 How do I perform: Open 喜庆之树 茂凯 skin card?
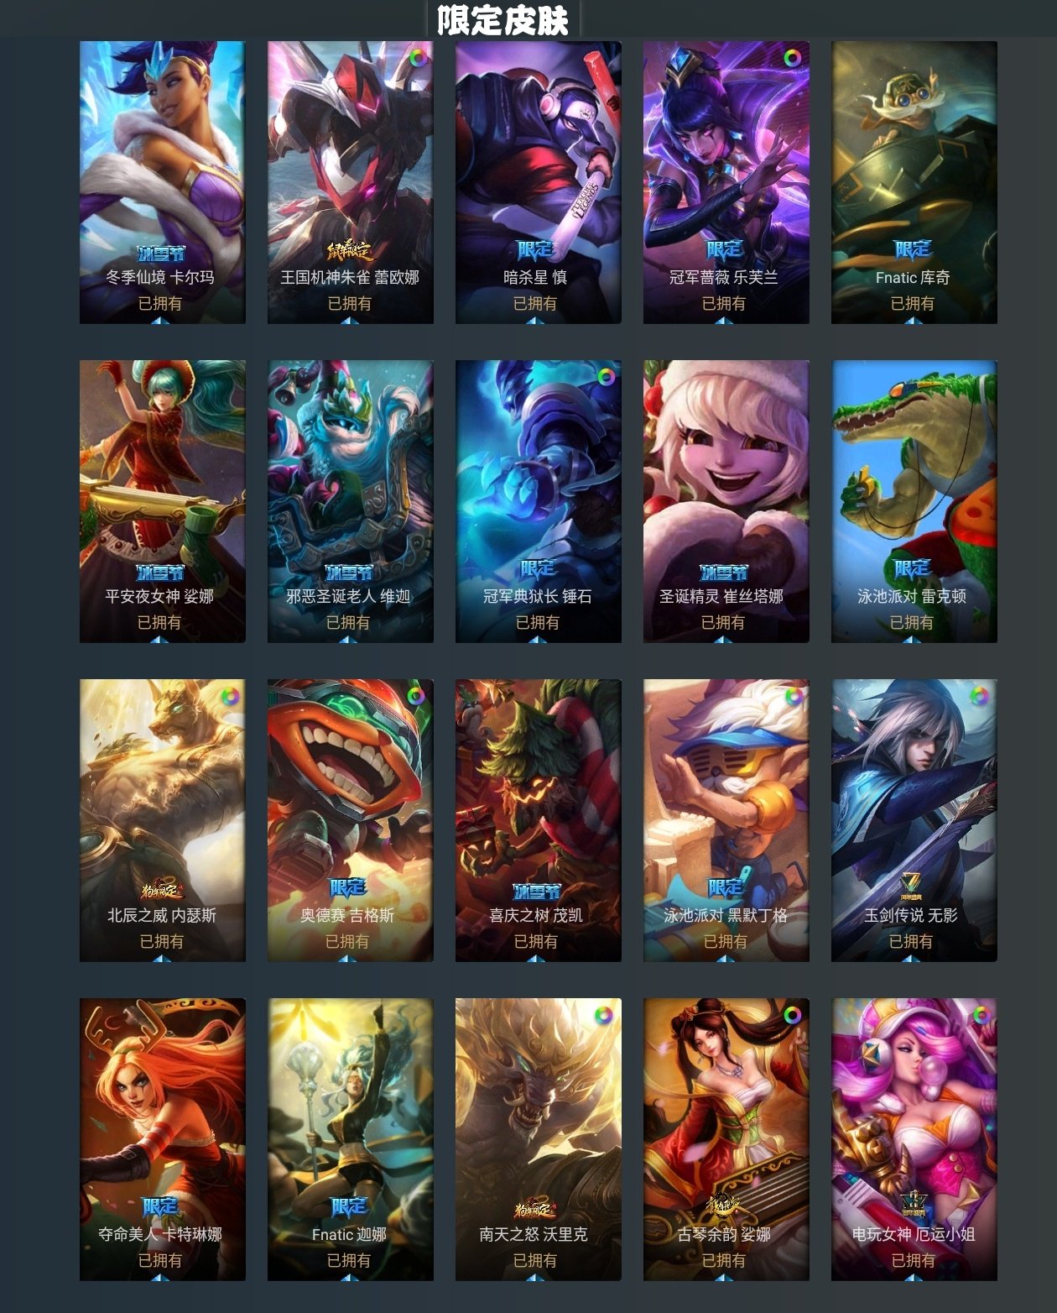[539, 820]
